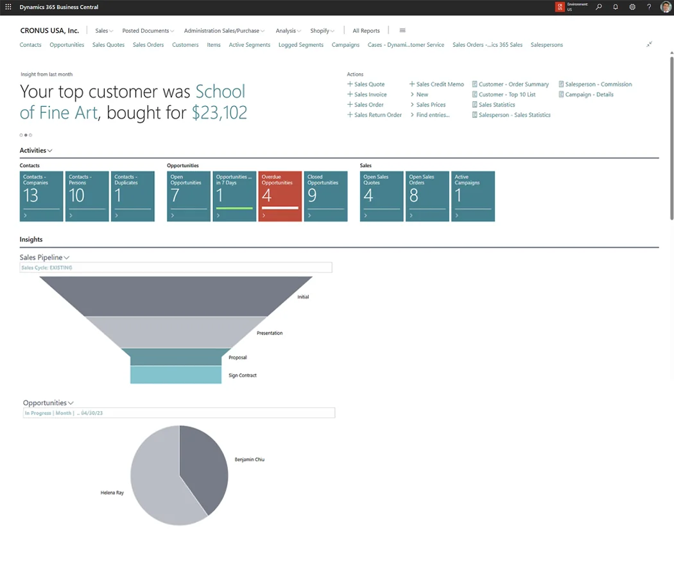Open the Campaigns navigation tab
This screenshot has height=578, width=674.
pyautogui.click(x=345, y=45)
